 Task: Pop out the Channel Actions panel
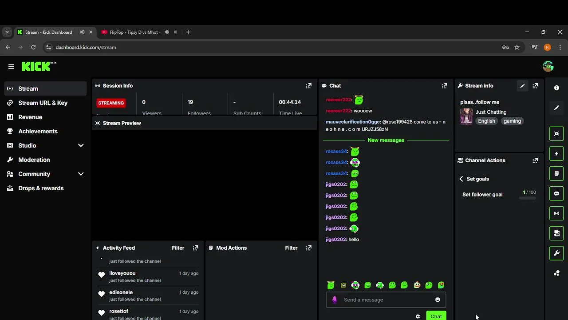point(535,160)
